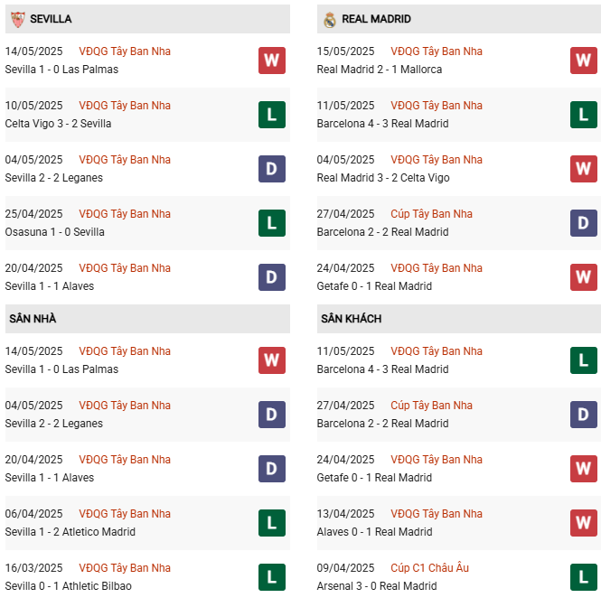The width and height of the screenshot is (601, 607).
Task: Click W badge for Real Madrid 2-1 Mallorca
Action: point(584,61)
